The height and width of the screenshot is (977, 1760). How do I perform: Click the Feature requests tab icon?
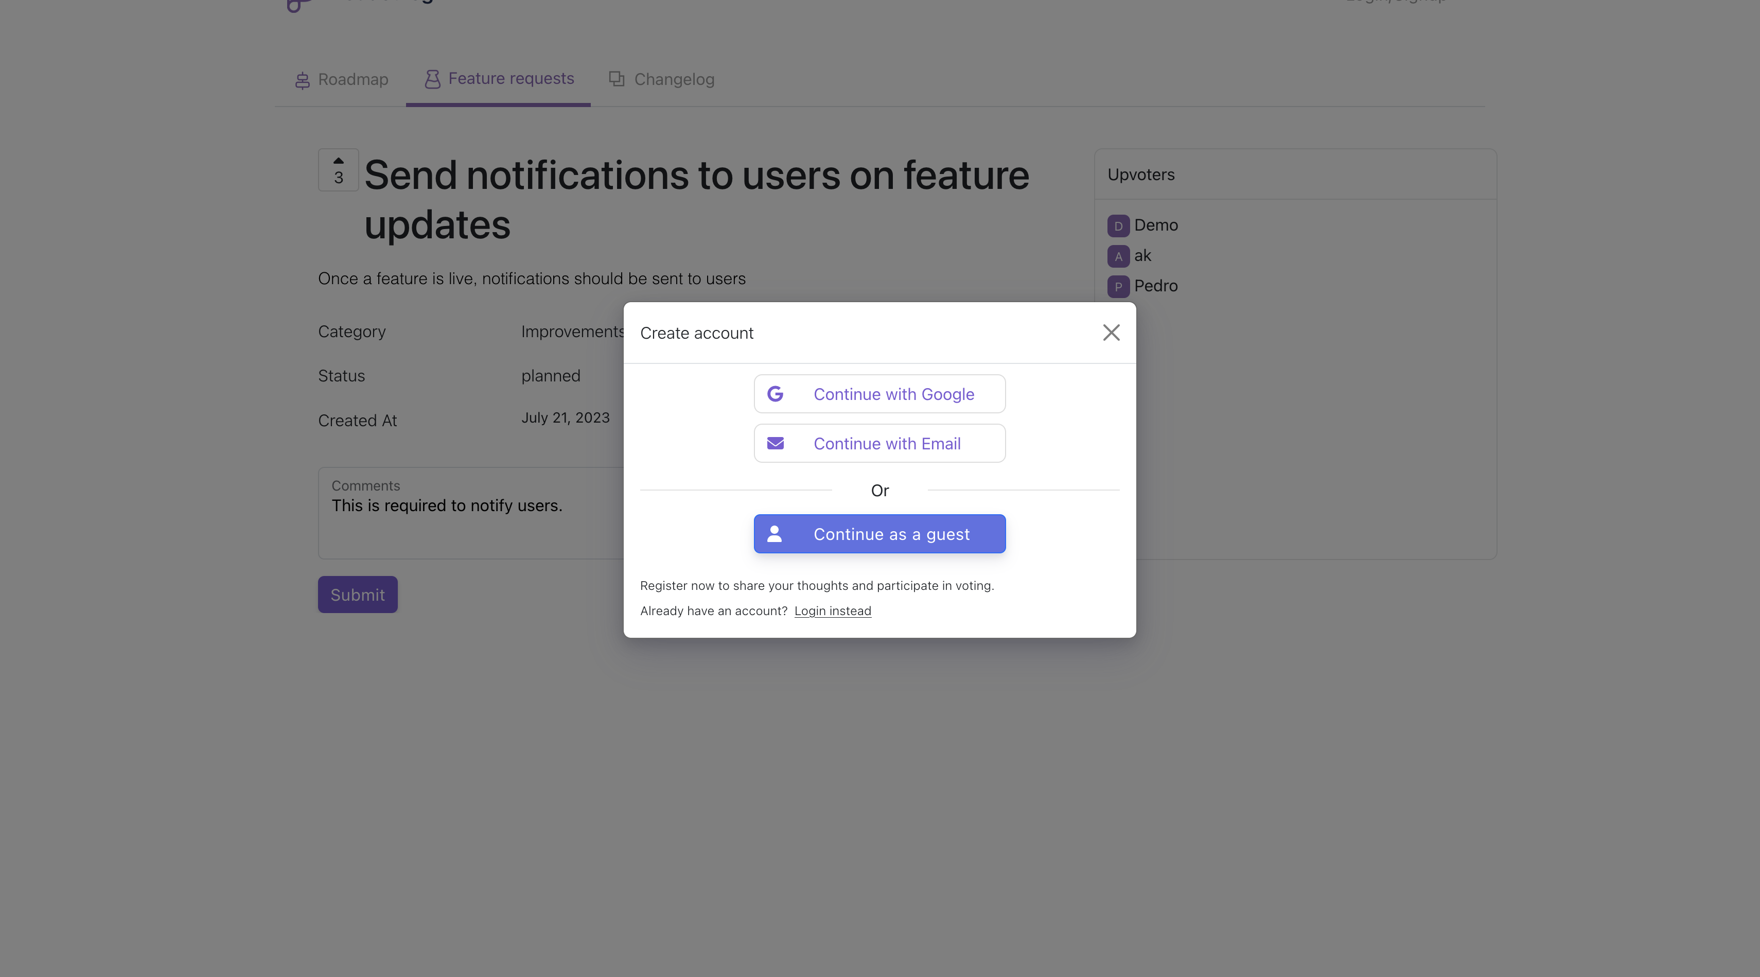click(x=432, y=79)
